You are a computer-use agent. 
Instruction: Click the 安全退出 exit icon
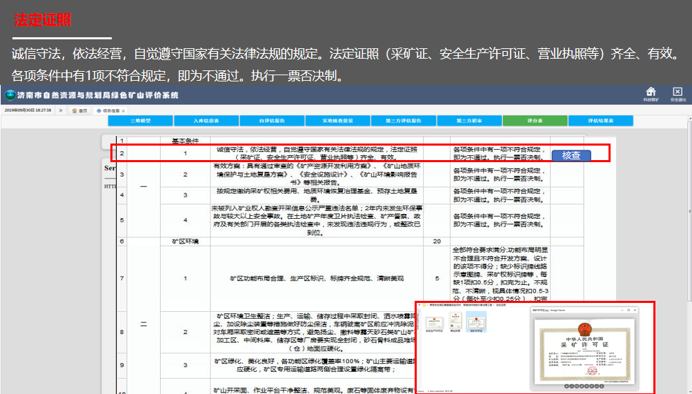[678, 92]
